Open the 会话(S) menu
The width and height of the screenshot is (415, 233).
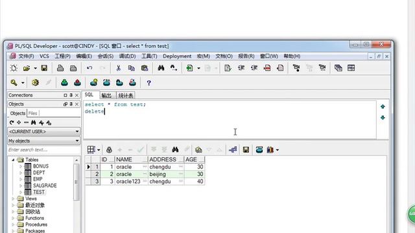106,56
